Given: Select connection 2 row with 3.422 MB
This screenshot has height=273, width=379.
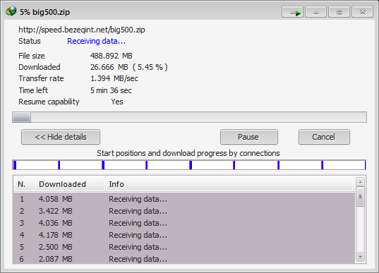Looking at the screenshot, I should 184,211.
